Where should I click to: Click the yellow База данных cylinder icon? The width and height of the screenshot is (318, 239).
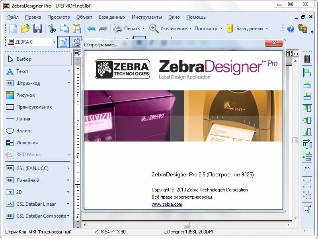click(230, 29)
